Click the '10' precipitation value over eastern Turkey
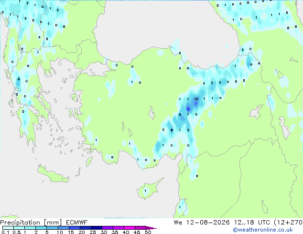This screenshot has width=303, height=234. 196,99
